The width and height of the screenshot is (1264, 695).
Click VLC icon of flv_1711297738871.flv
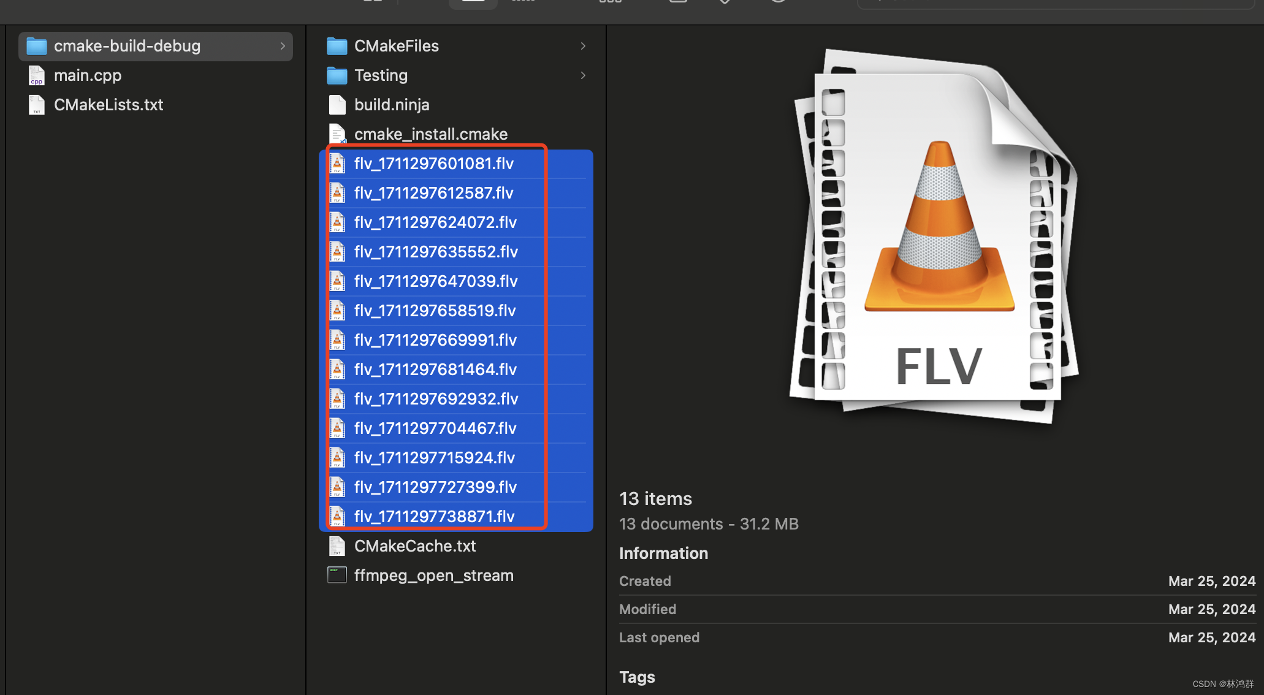(337, 517)
